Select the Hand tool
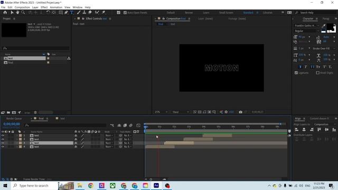This screenshot has width=338, height=190. point(17,13)
